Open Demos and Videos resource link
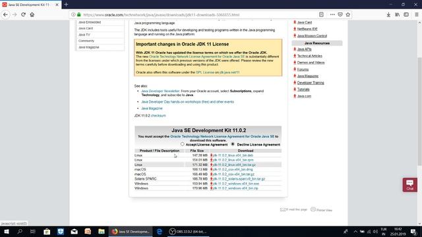 pyautogui.click(x=311, y=63)
